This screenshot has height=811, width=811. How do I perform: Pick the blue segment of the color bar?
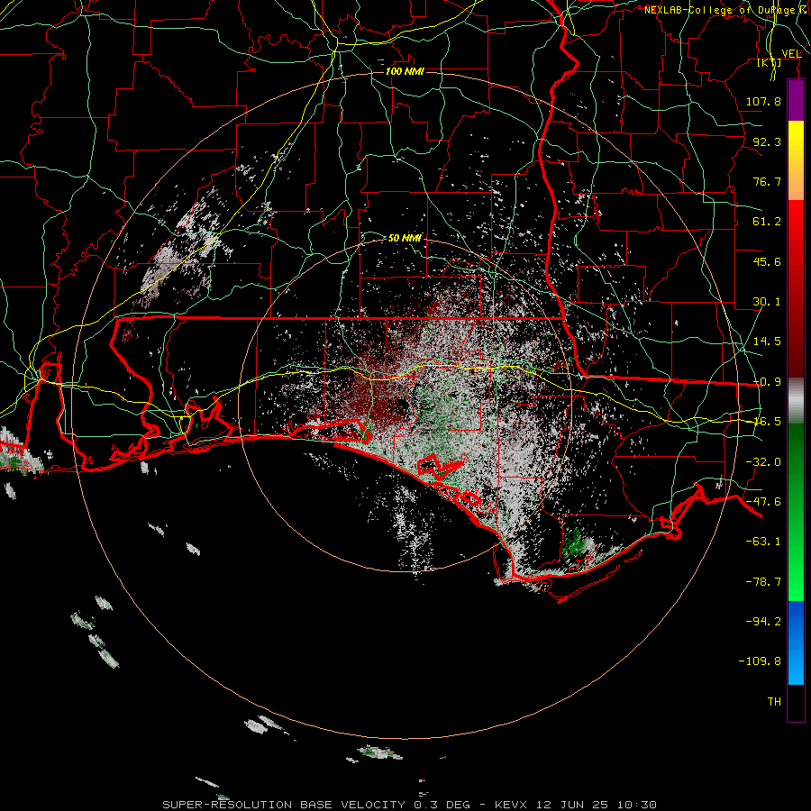[x=796, y=642]
